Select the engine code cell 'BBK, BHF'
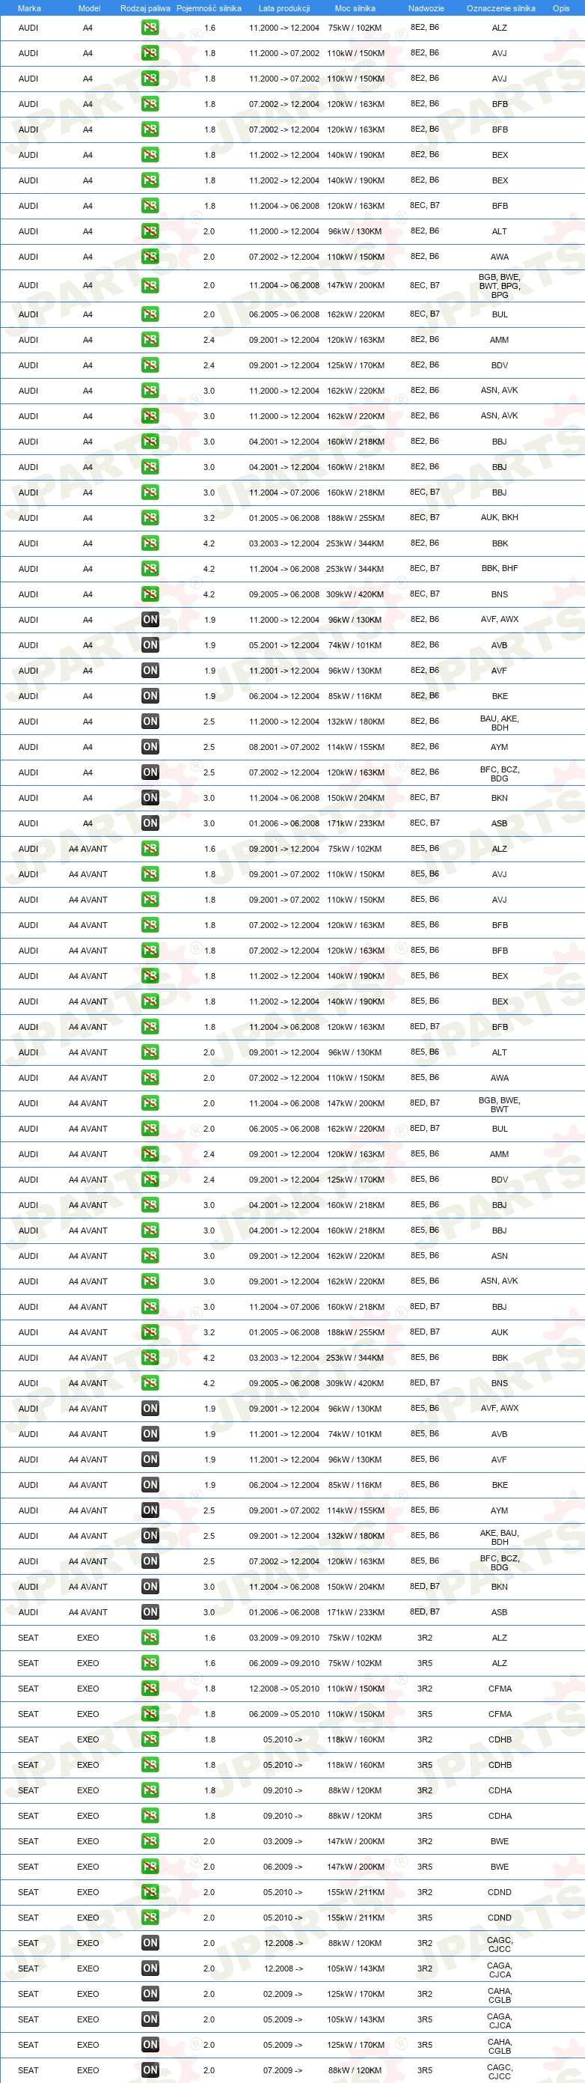The image size is (585, 2083). 500,568
